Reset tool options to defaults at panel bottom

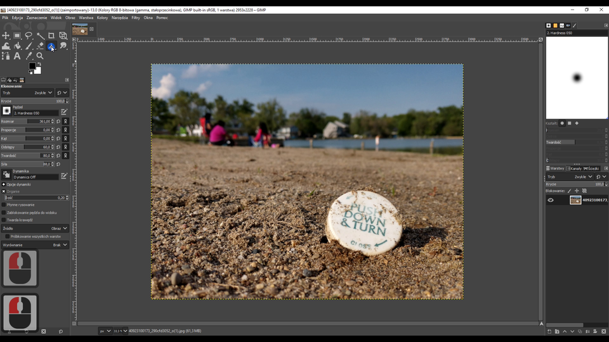pyautogui.click(x=61, y=331)
